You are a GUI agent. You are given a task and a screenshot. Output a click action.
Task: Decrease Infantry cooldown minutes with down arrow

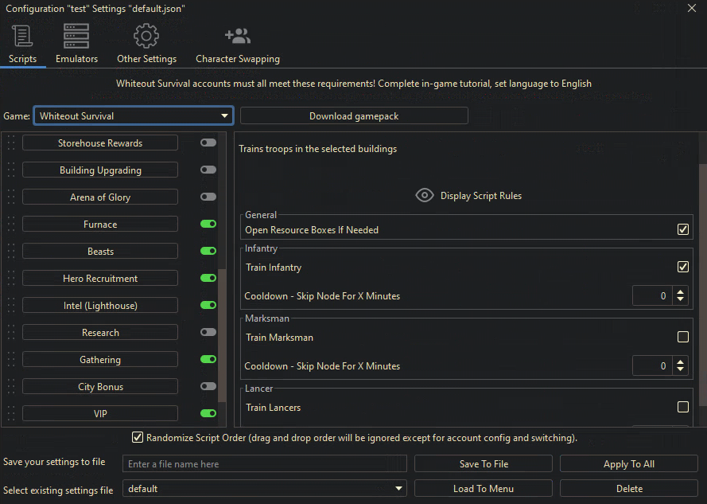[680, 300]
